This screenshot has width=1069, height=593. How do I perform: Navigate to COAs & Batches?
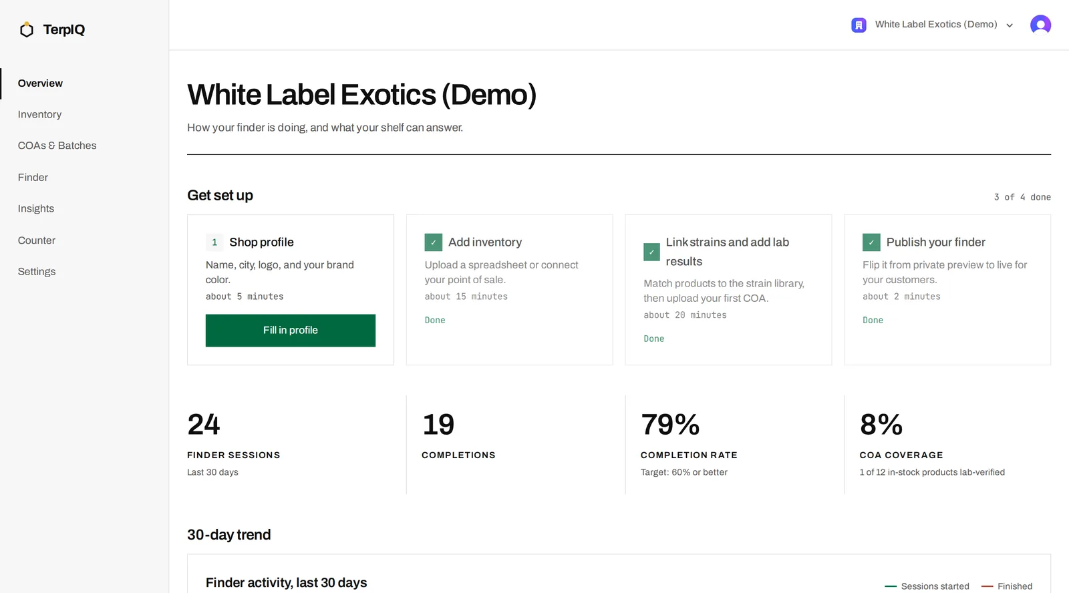click(57, 146)
